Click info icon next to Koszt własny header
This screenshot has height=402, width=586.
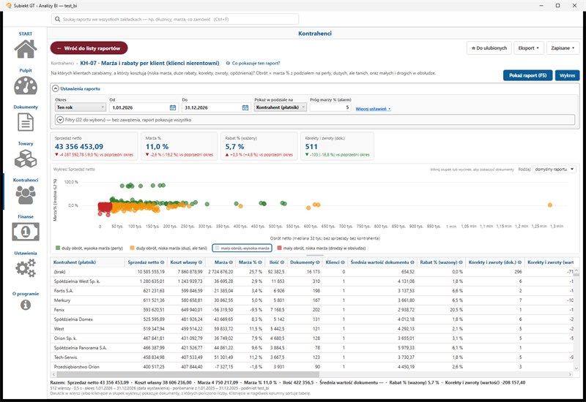200,262
